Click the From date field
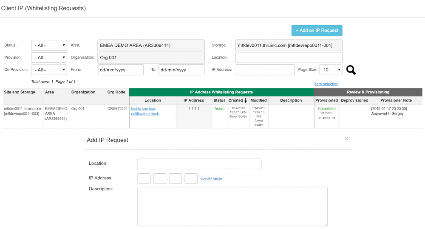 coord(120,70)
